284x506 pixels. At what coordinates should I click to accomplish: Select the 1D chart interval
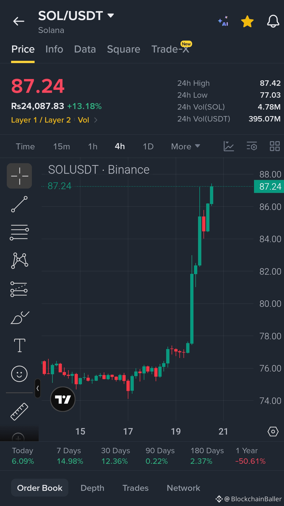[148, 146]
